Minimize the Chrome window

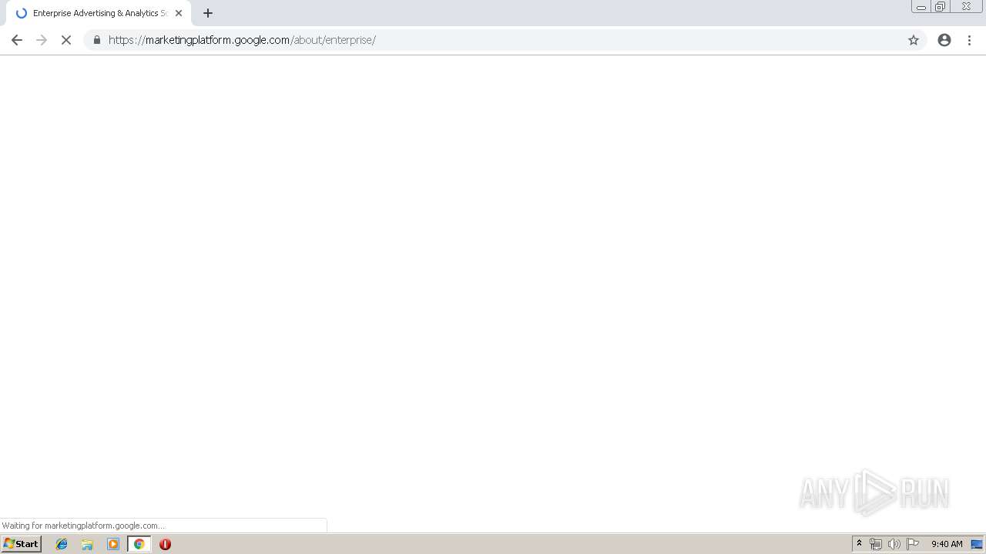click(x=921, y=7)
